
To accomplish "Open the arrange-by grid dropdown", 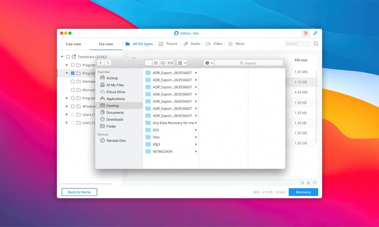I will tap(182, 63).
